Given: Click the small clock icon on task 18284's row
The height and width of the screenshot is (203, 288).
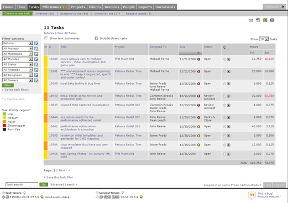Looking at the screenshot, I should click(224, 59).
